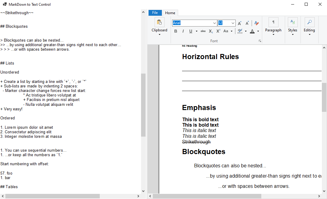Toggle subscript formatting
327x199 pixels.
pyautogui.click(x=210, y=31)
